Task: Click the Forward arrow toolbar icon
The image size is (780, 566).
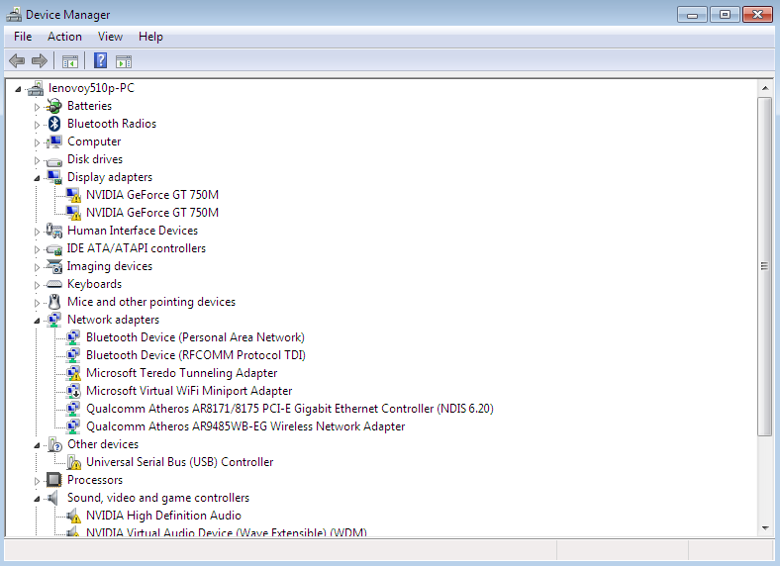Action: 40,61
